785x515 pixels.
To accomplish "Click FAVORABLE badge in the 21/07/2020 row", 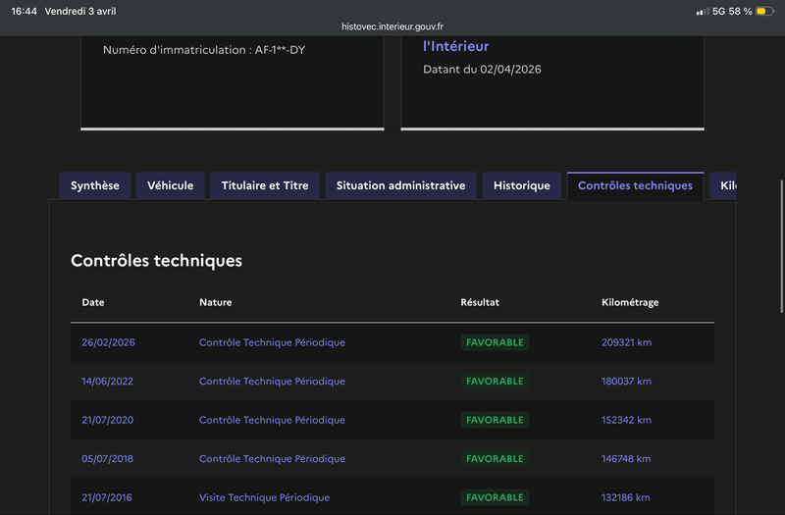I will click(495, 420).
